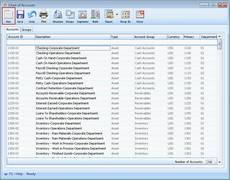This screenshot has width=230, height=180.
Task: Switch to the Accounts tab
Action: [x=13, y=29]
